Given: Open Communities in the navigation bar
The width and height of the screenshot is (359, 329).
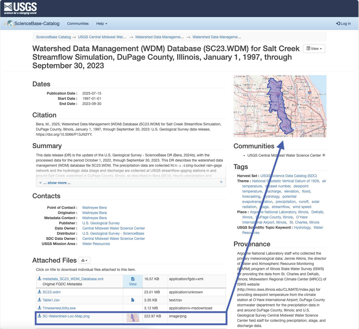Looking at the screenshot, I should pos(78,24).
